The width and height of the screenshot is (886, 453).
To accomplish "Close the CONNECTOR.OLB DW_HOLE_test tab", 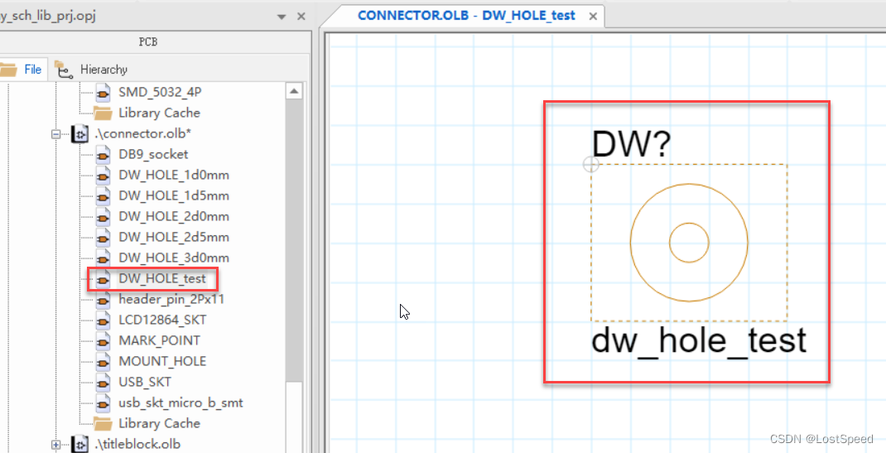I will pyautogui.click(x=593, y=17).
